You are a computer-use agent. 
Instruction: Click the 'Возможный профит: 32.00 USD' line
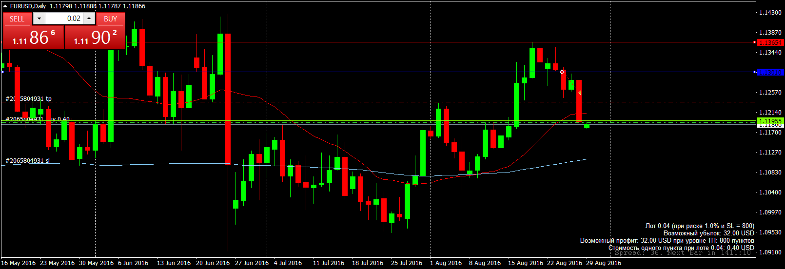point(667,241)
